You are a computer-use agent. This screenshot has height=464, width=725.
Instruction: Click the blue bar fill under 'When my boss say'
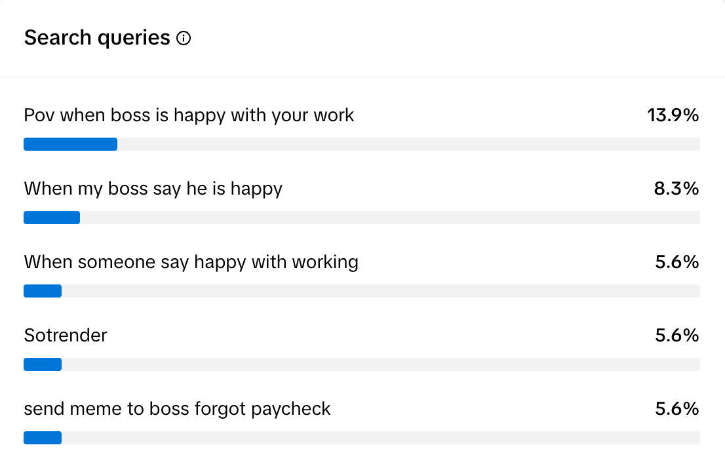pos(52,218)
